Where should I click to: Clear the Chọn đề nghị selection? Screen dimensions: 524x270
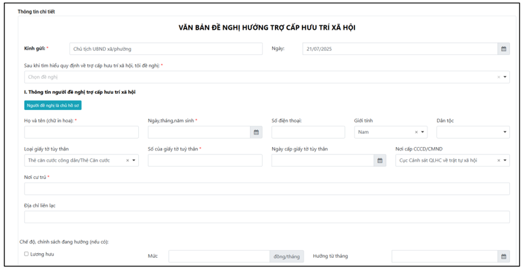coord(498,77)
